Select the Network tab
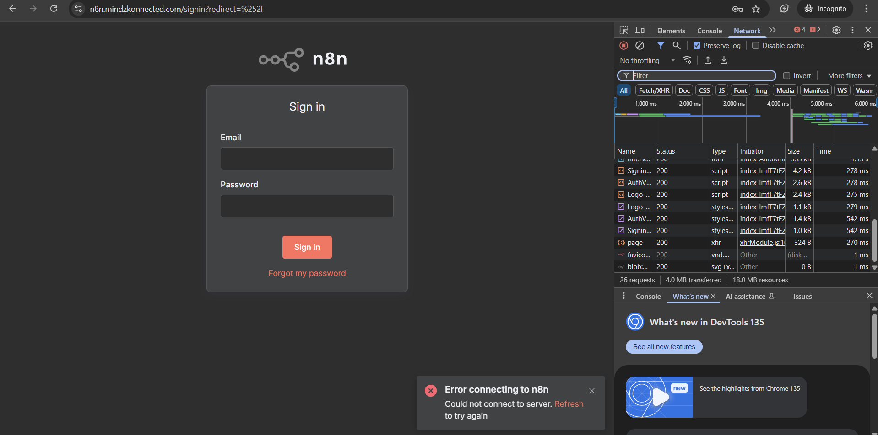 [747, 31]
